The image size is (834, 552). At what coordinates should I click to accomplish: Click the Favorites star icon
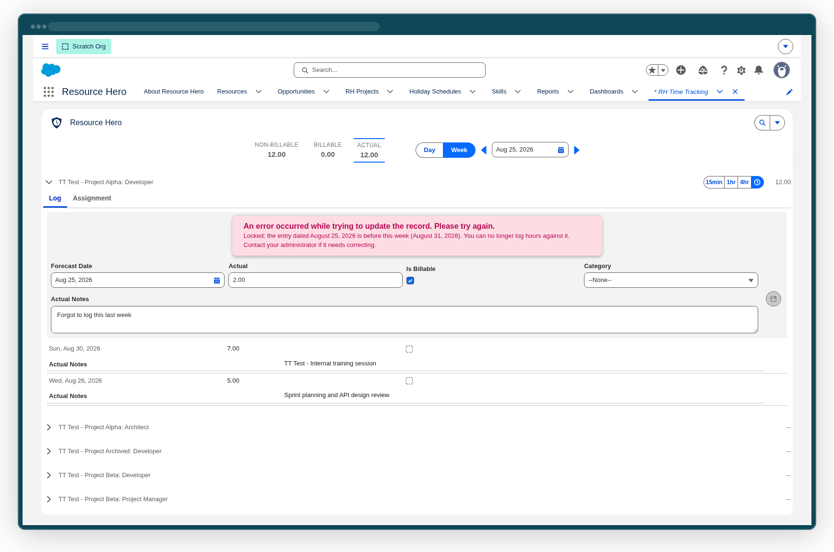652,70
